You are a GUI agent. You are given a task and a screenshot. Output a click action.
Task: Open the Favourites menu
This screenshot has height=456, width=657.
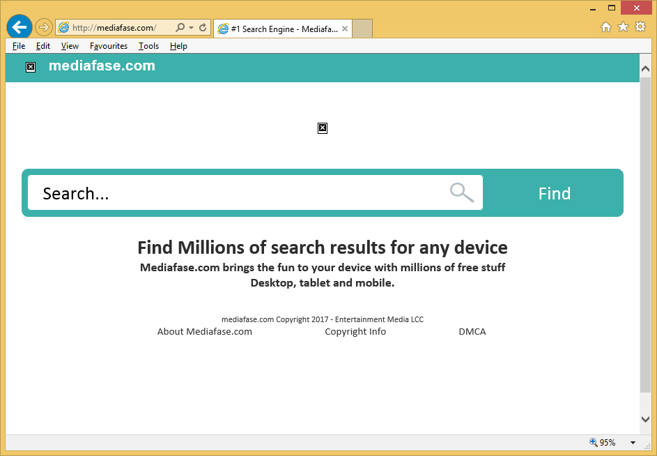109,46
